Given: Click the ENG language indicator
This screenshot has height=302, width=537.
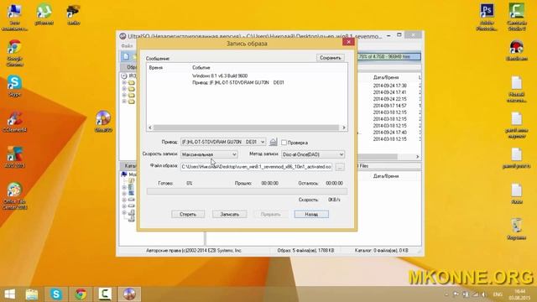Looking at the screenshot, I should click(x=498, y=294).
